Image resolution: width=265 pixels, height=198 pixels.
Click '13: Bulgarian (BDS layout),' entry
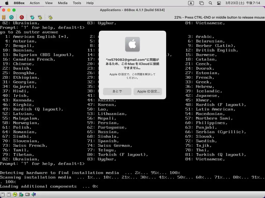pos(38,55)
